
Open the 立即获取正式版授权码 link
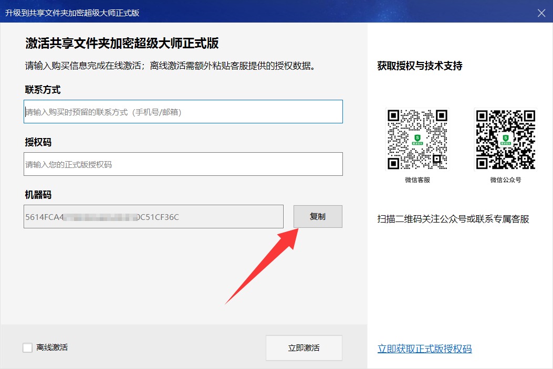(425, 349)
